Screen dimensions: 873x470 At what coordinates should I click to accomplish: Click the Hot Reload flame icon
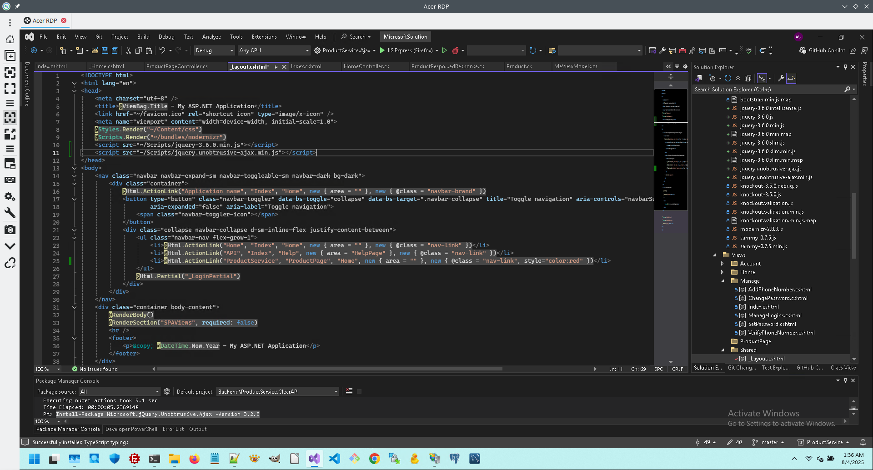455,50
